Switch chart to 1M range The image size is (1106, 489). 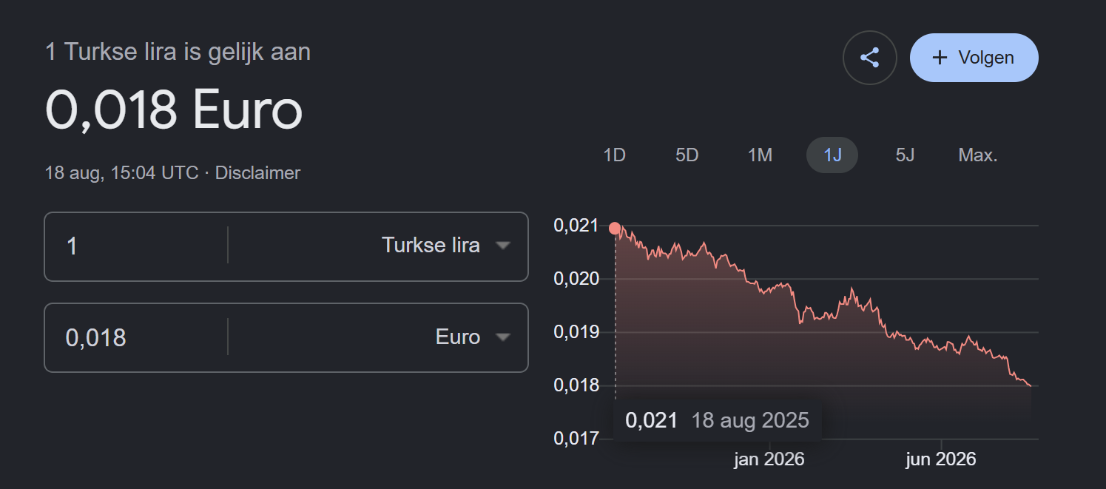click(760, 155)
